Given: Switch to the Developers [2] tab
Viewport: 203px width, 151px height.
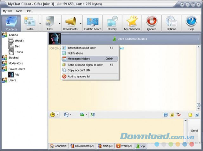Looking at the screenshot, I should 82,146.
